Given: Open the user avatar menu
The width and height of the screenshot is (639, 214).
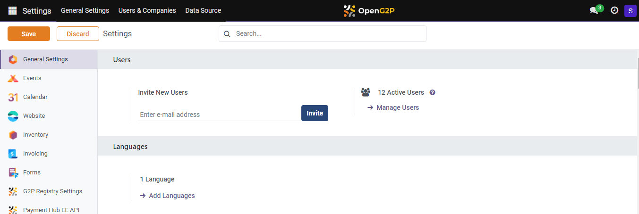Looking at the screenshot, I should (x=630, y=10).
